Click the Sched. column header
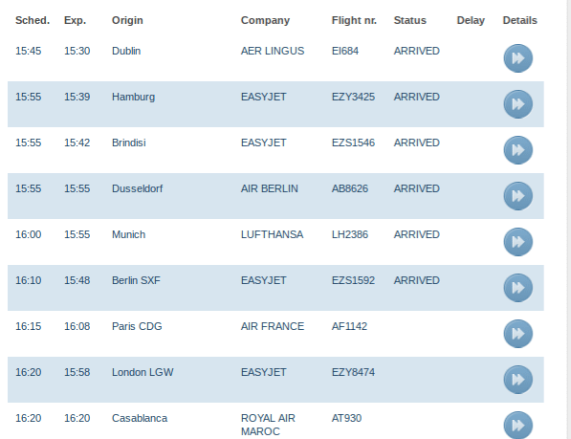Screen dimensions: 571x439 [33, 20]
